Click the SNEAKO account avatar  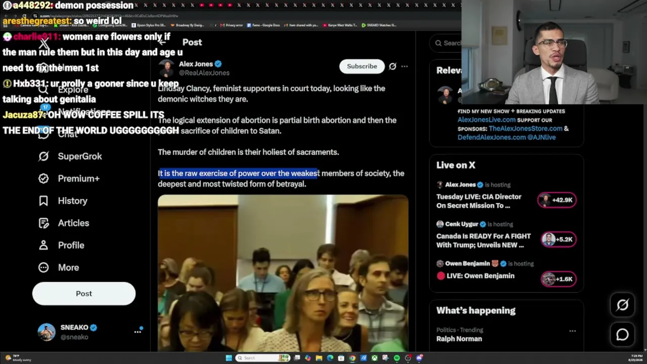coord(47,332)
